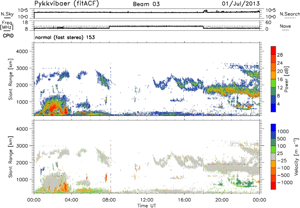Click the '18' frequency axis tick label
300x208 pixels.
25,23
